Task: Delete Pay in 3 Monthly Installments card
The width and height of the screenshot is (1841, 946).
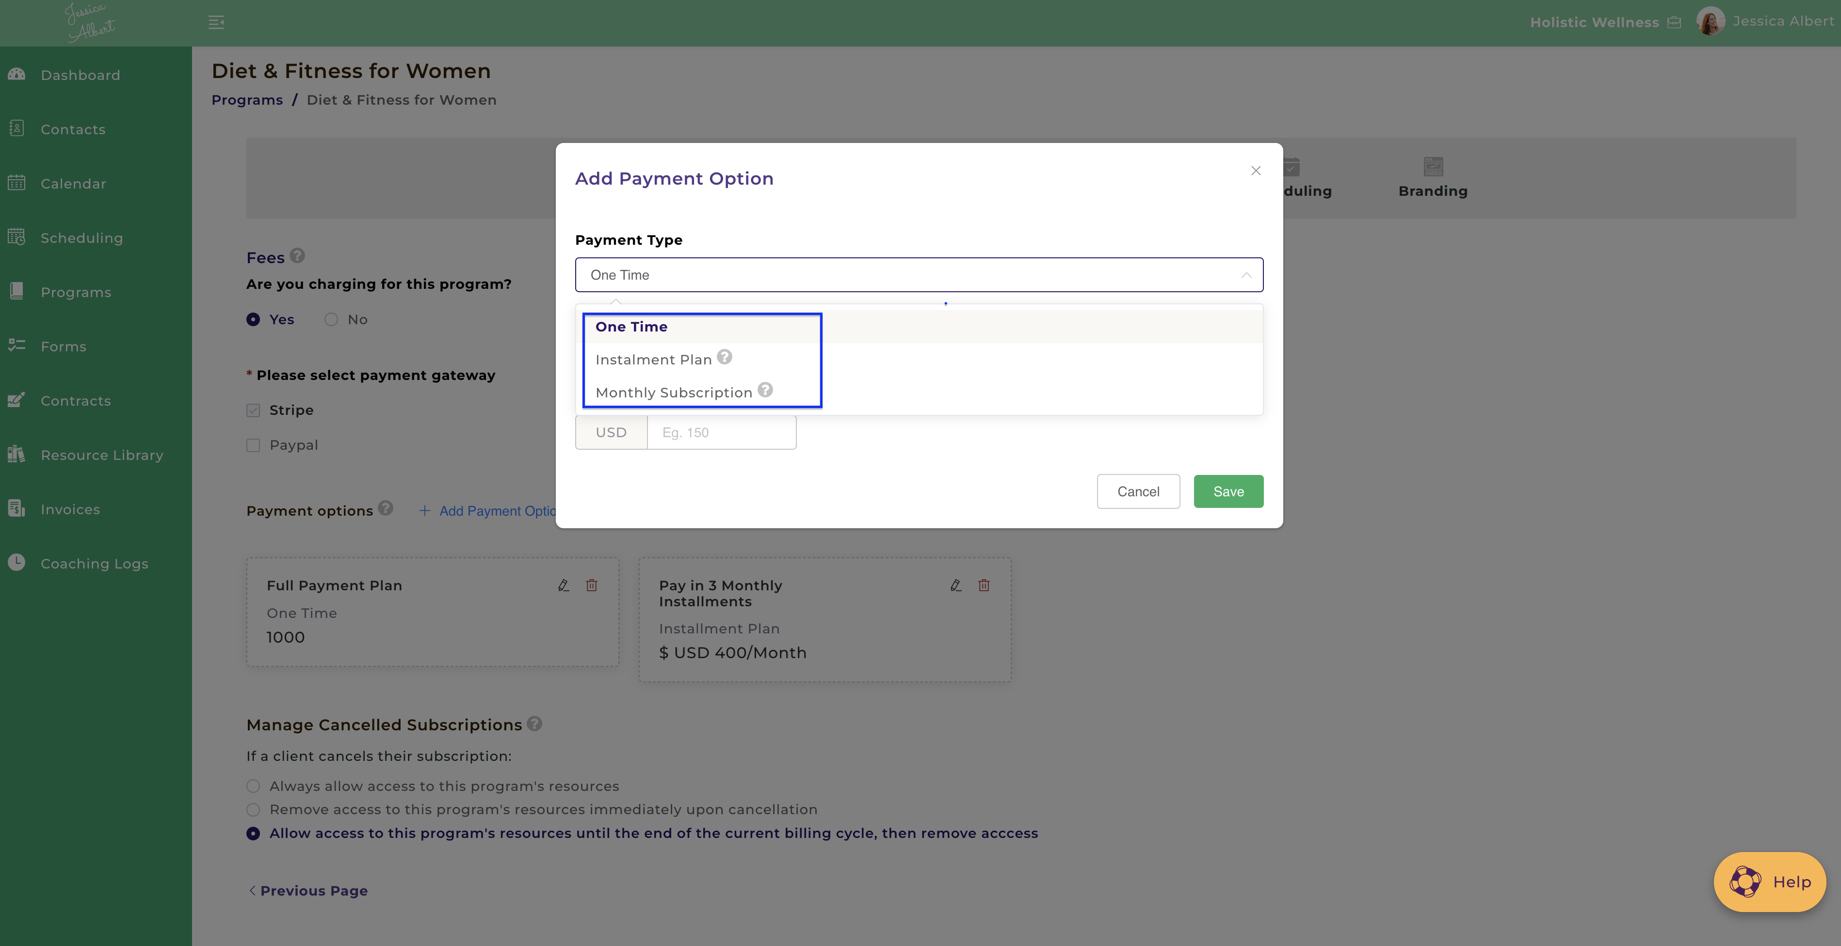Action: click(x=984, y=585)
